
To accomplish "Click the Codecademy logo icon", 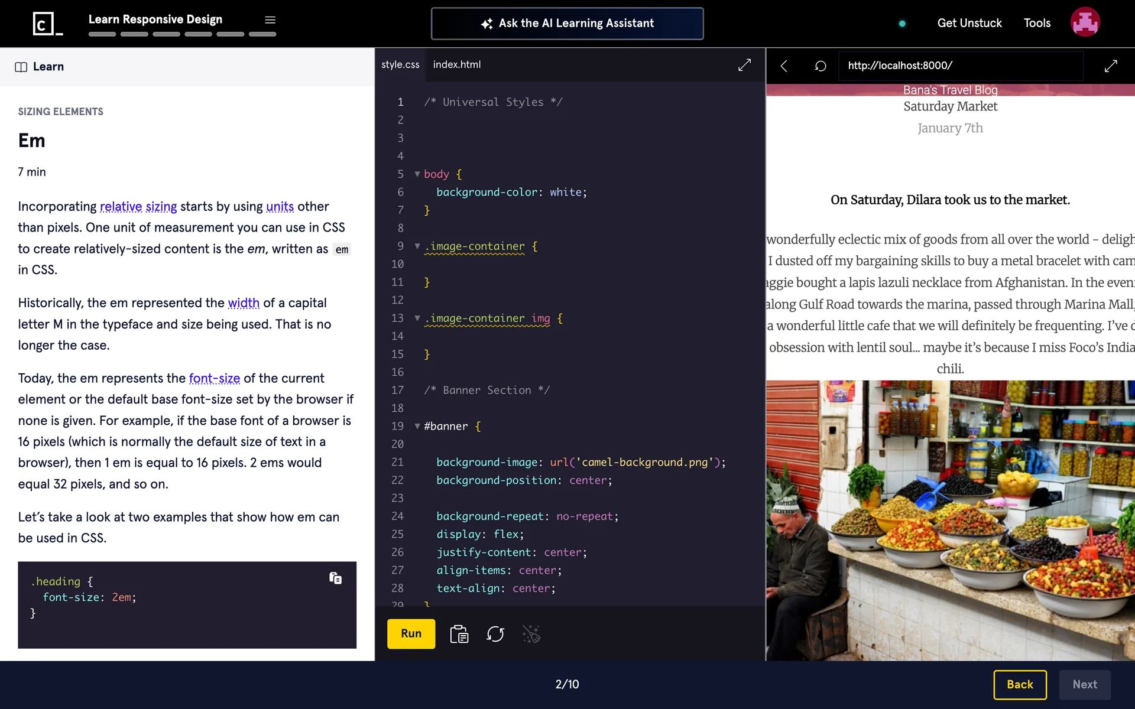I will click(x=47, y=24).
